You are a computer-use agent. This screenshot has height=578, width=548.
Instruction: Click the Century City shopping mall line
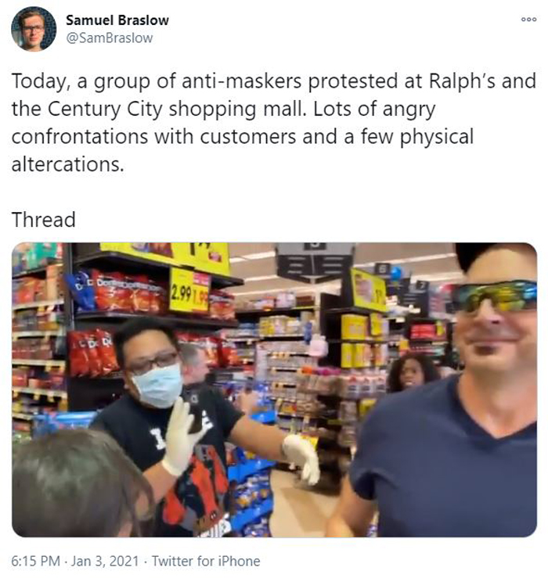(x=224, y=109)
